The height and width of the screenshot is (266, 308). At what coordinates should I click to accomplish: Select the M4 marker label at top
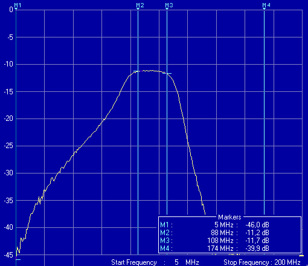pos(266,5)
